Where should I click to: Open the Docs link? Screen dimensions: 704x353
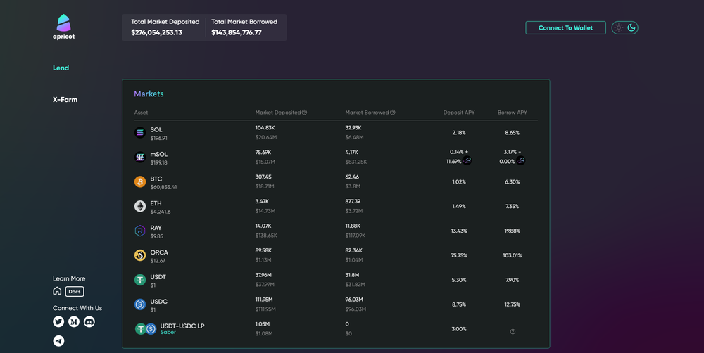tap(75, 292)
